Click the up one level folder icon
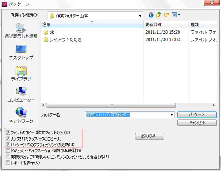 159,15
